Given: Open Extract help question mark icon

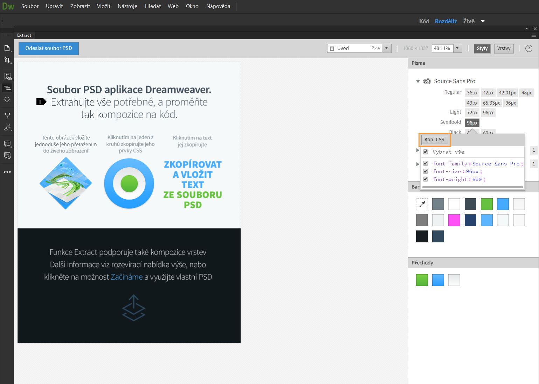Looking at the screenshot, I should (x=529, y=49).
